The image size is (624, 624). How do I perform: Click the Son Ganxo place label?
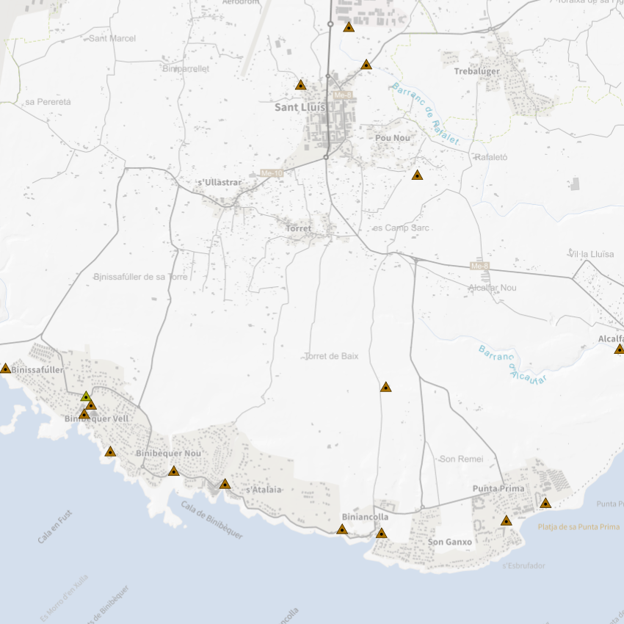click(450, 543)
